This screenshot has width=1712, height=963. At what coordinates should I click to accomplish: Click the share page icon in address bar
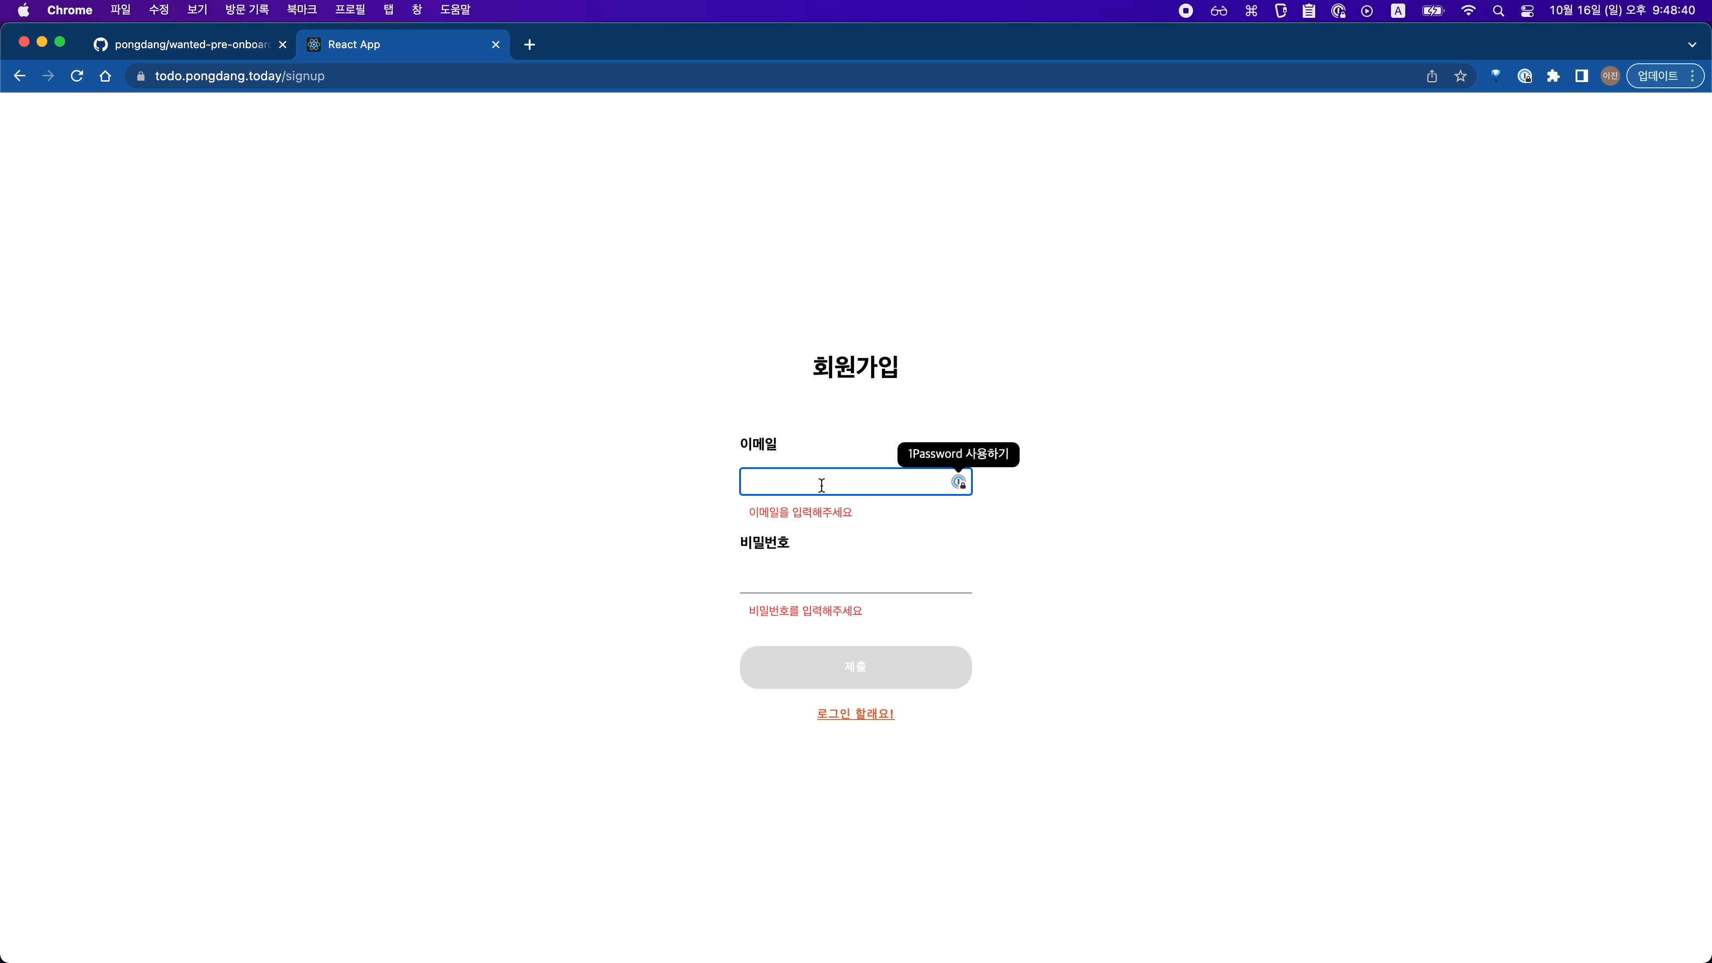(x=1432, y=76)
